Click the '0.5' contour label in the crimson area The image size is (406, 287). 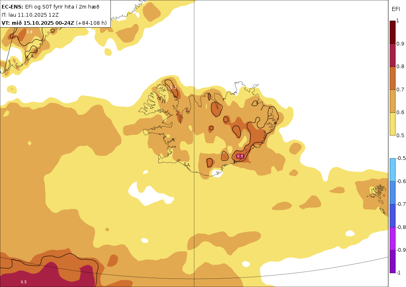tap(24, 282)
